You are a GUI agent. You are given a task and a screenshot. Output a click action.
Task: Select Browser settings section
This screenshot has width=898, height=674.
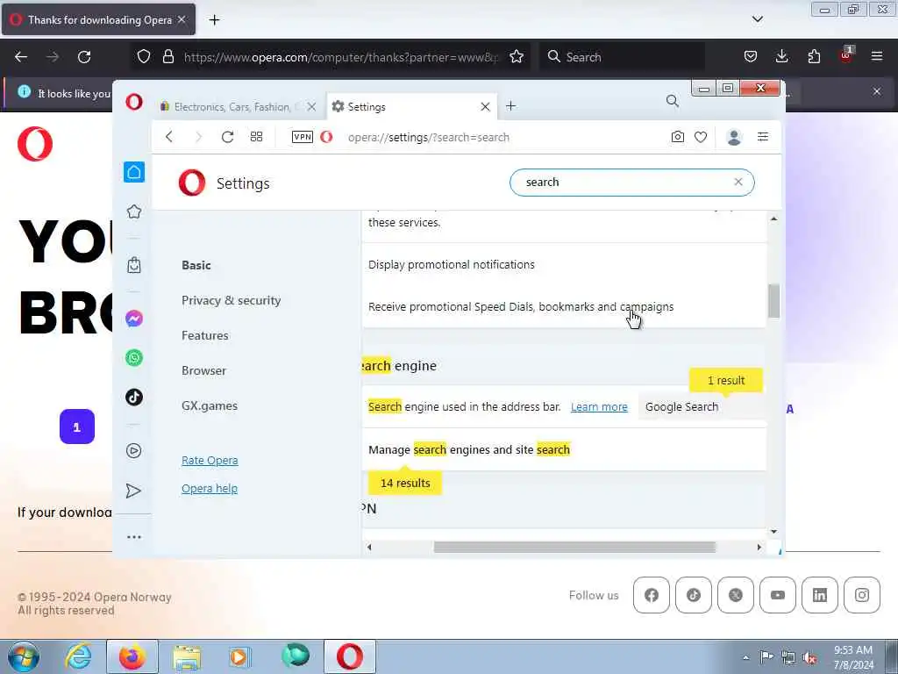point(203,370)
